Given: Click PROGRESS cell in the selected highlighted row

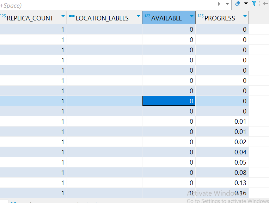Looking at the screenshot, I should tap(222, 101).
